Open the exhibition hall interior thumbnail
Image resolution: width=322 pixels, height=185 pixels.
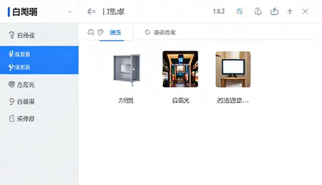[180, 69]
